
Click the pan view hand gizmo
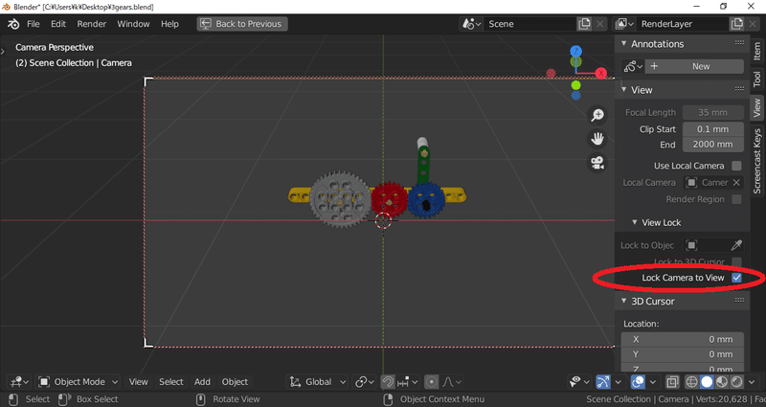(597, 139)
